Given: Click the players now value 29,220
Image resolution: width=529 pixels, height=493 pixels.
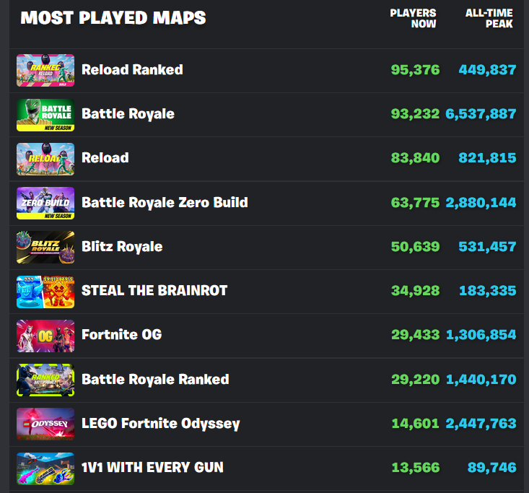Looking at the screenshot, I should point(416,380).
